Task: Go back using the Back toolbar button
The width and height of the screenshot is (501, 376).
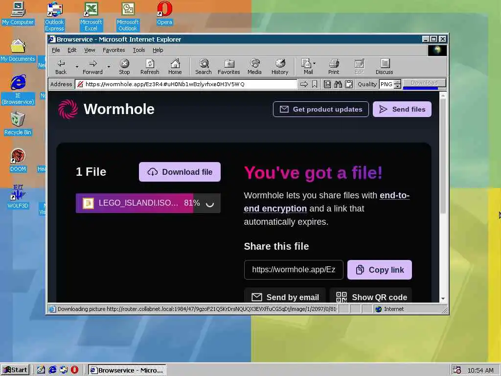Action: pos(61,67)
